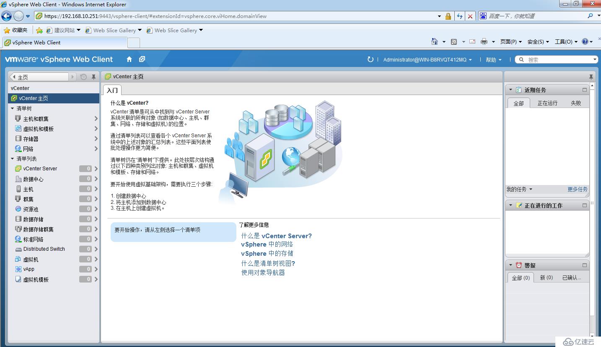Click the vSphere home icon

point(130,59)
